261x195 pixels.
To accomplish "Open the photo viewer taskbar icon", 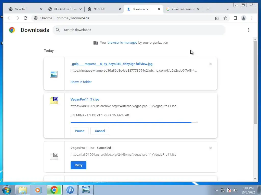I will 86,190.
